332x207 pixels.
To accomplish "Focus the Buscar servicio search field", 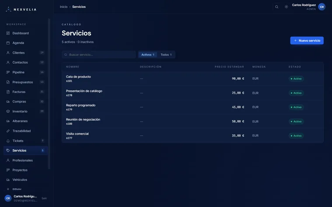I will pyautogui.click(x=99, y=55).
